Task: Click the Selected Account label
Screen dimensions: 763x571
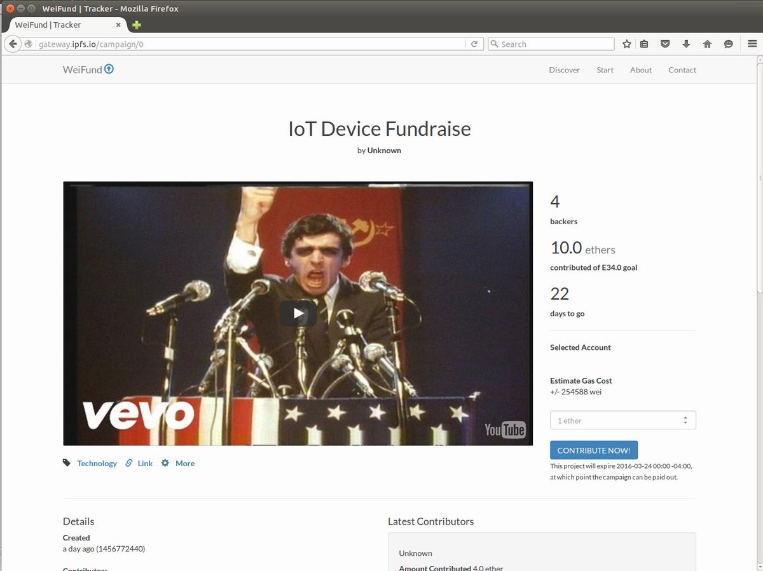Action: [x=581, y=347]
